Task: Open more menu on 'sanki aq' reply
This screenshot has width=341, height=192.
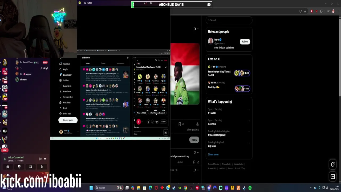Action: point(198,152)
